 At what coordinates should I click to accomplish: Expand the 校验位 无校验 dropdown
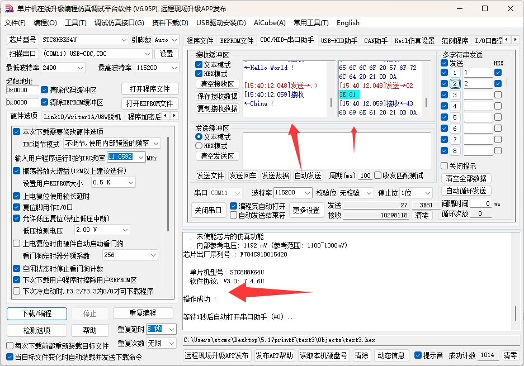click(369, 193)
